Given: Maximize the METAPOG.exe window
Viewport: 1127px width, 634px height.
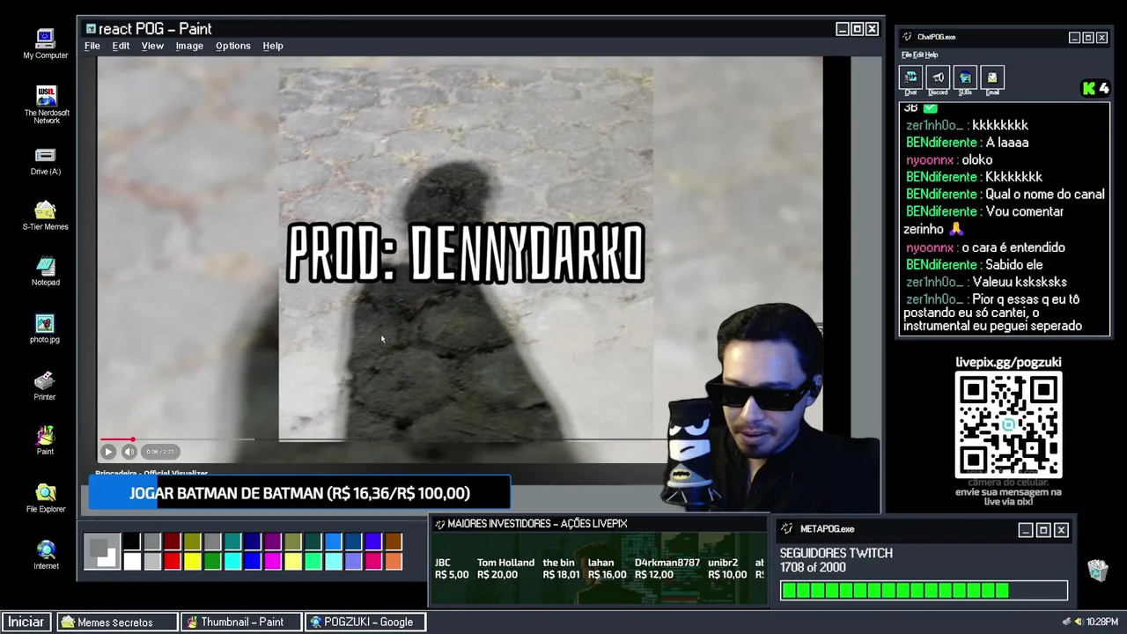Looking at the screenshot, I should 1043,530.
